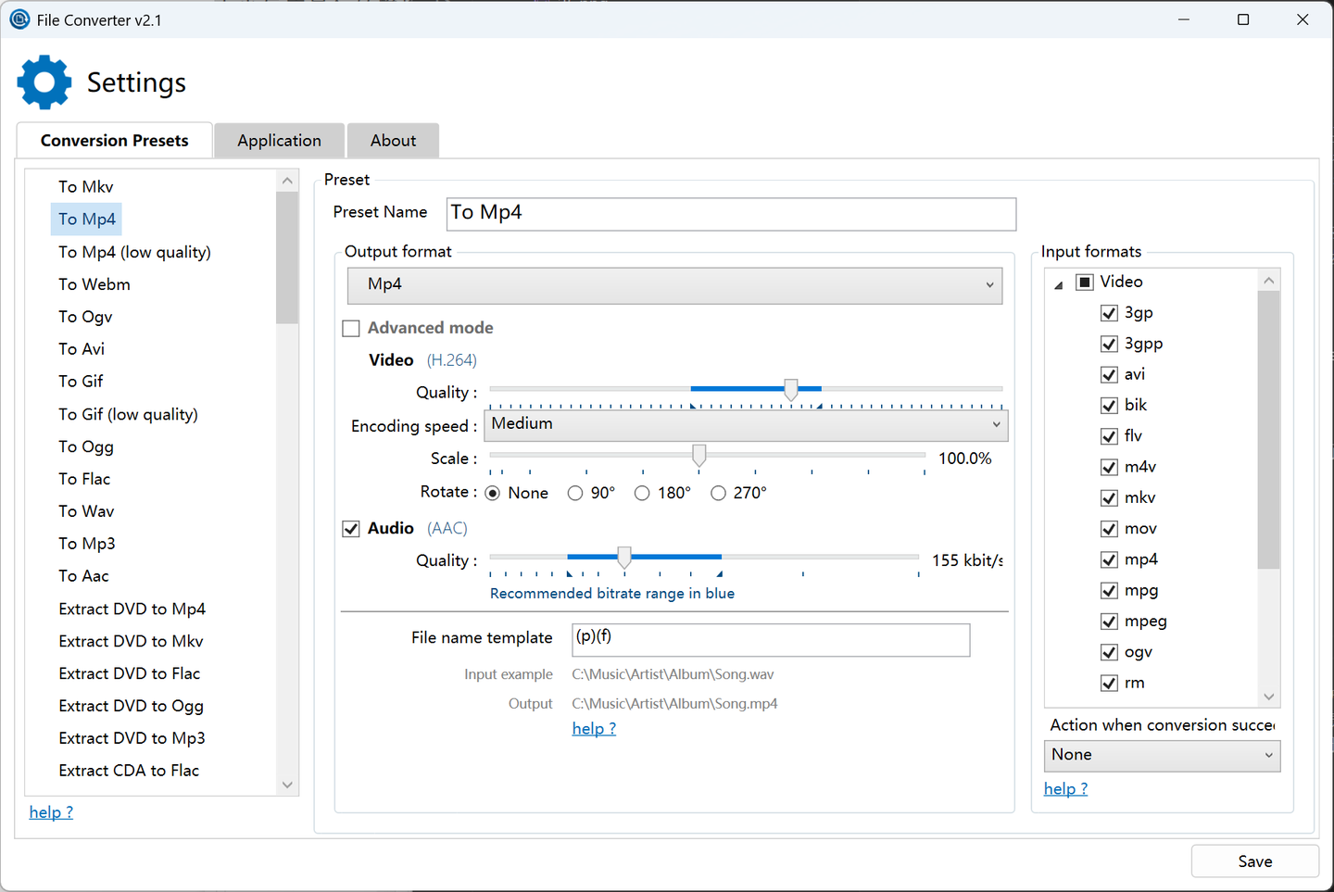
Task: Select the 180° rotate option
Action: 642,493
